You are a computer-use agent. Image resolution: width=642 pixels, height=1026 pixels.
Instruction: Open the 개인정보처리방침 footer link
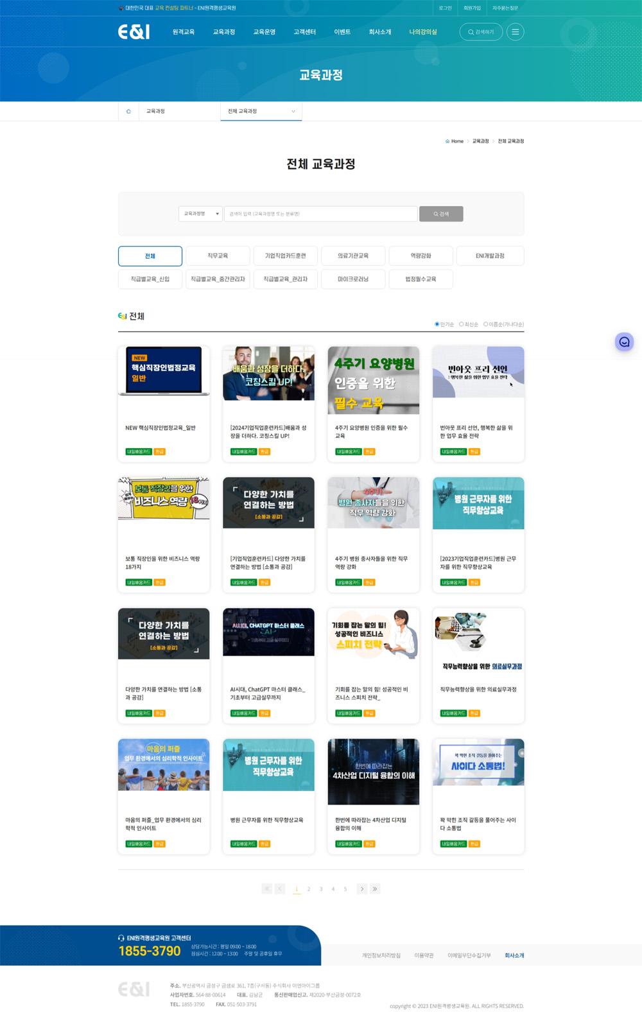[381, 955]
